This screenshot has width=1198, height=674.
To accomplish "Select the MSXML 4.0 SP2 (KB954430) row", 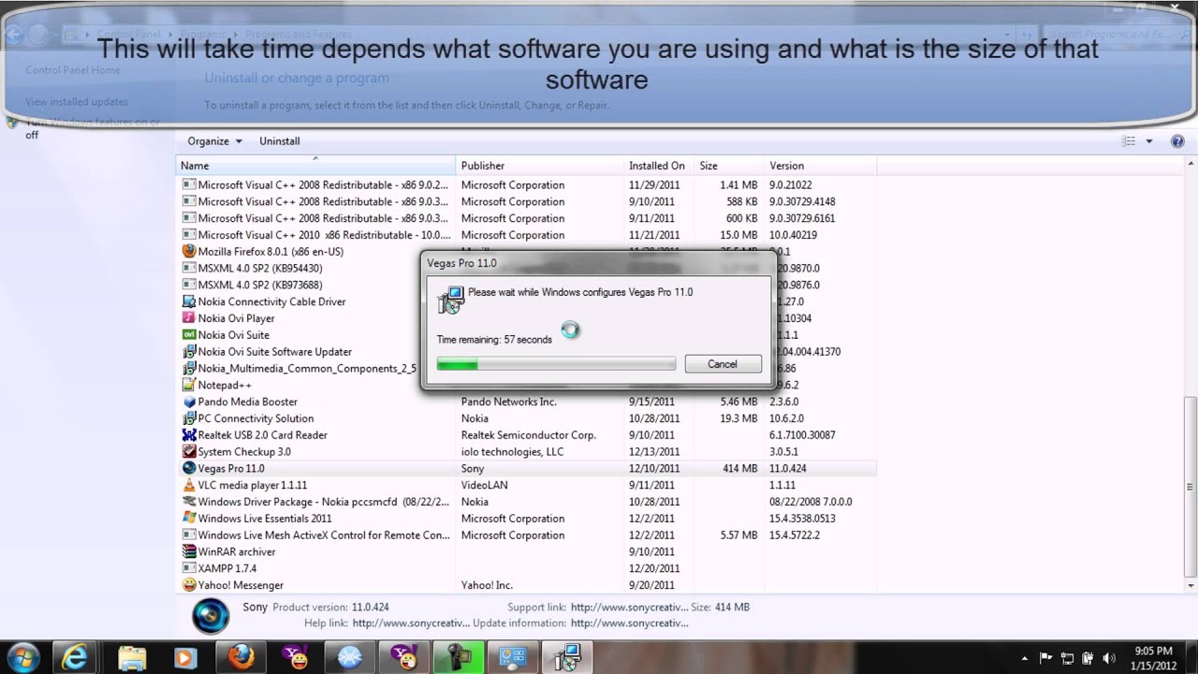I will [527, 269].
